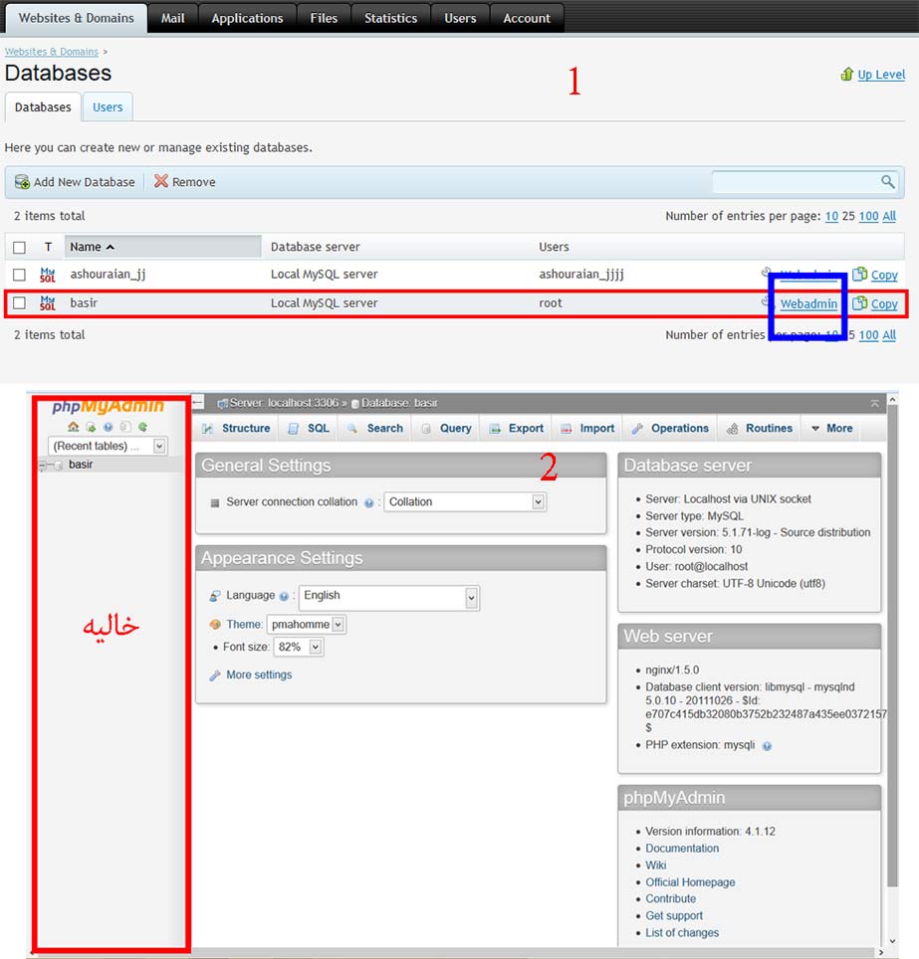Click the collapse navigation panel arrow icon
919x959 pixels.
coord(197,403)
